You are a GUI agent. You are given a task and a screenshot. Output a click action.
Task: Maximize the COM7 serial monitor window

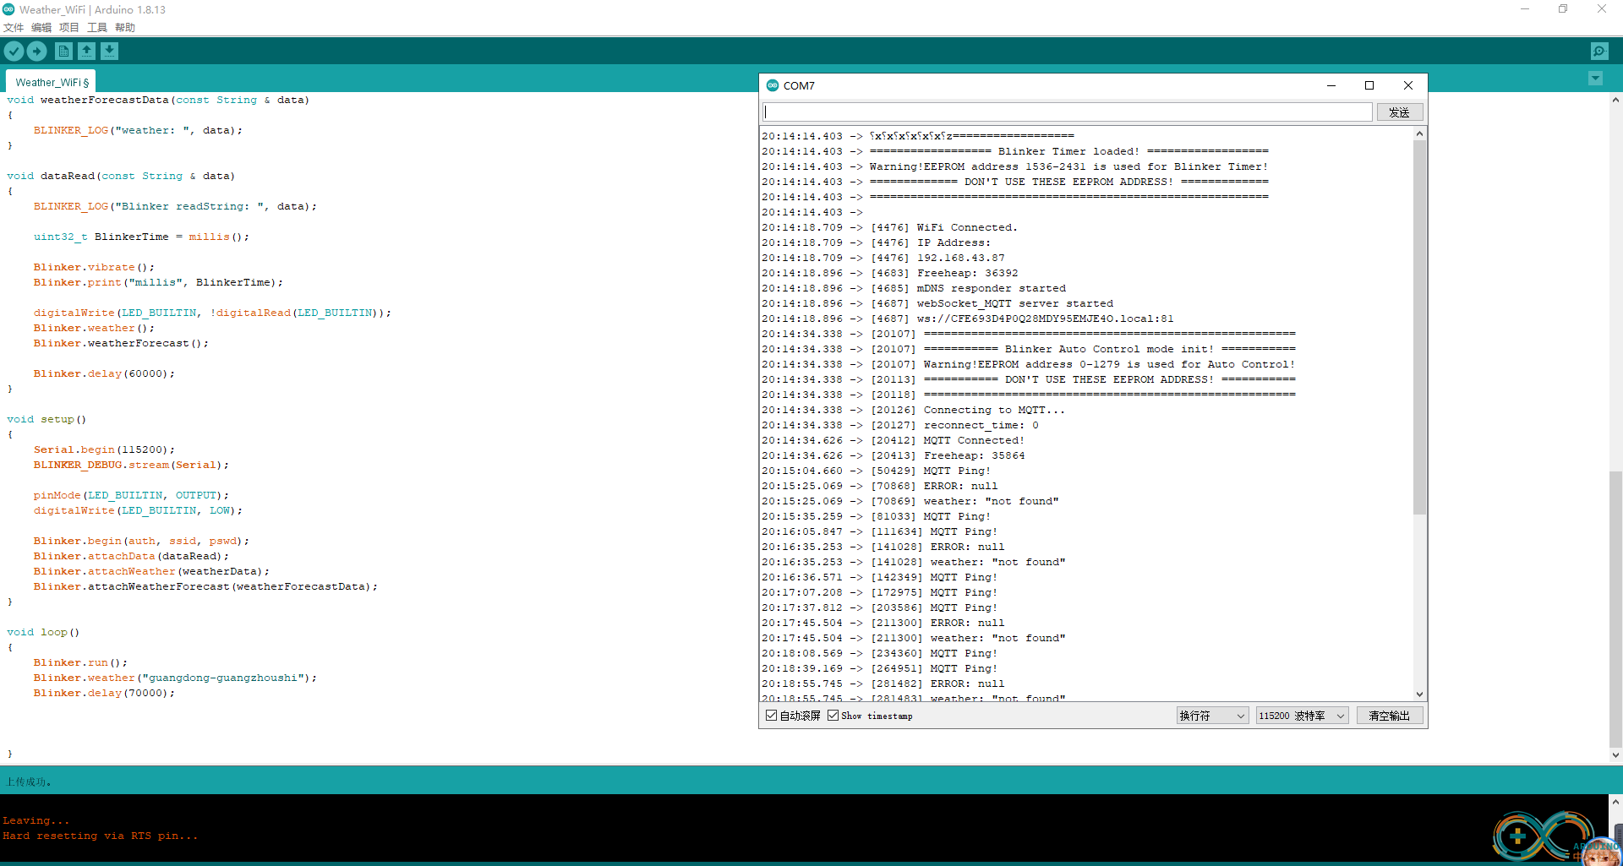point(1369,85)
